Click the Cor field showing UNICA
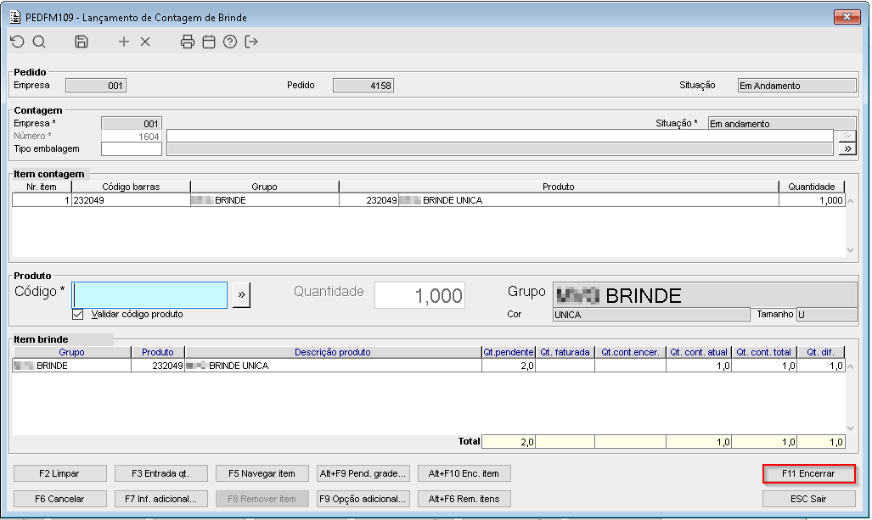This screenshot has width=872, height=520. [651, 315]
